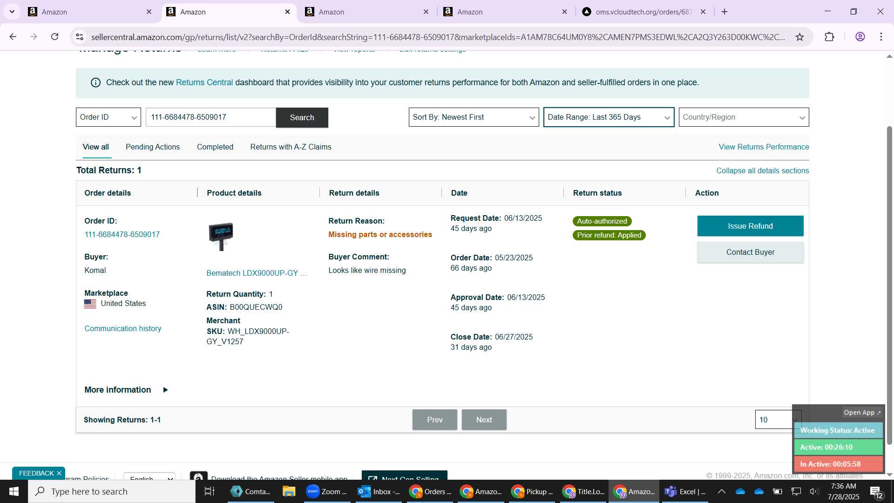Click the Search button
Screen dimensions: 894x503
(302, 117)
